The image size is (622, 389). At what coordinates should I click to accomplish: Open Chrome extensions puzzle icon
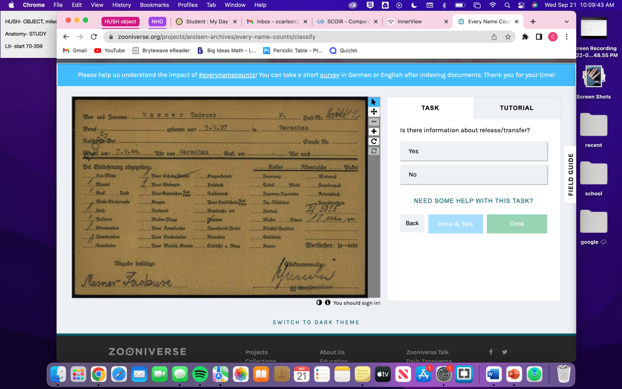click(525, 36)
